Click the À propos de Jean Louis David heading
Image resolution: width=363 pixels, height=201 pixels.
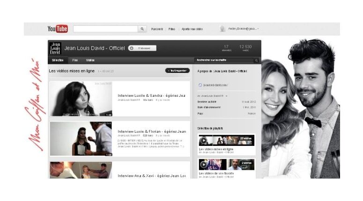point(222,71)
